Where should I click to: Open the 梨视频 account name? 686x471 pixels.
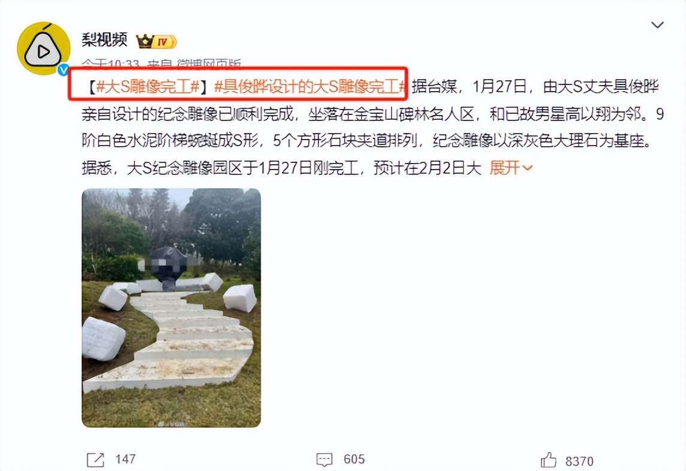click(x=104, y=40)
